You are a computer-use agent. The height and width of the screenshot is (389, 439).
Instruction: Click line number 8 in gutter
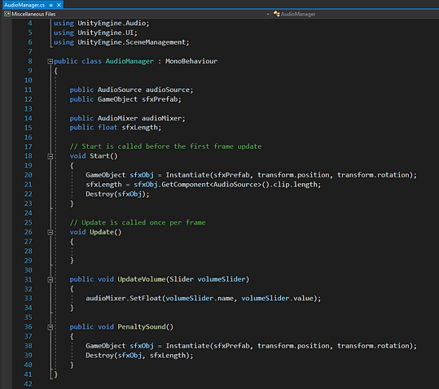pos(30,61)
